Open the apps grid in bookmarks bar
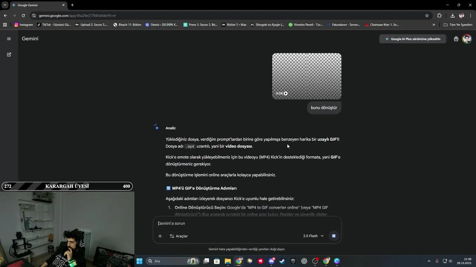Screen dimensions: 476x267 (5, 25)
